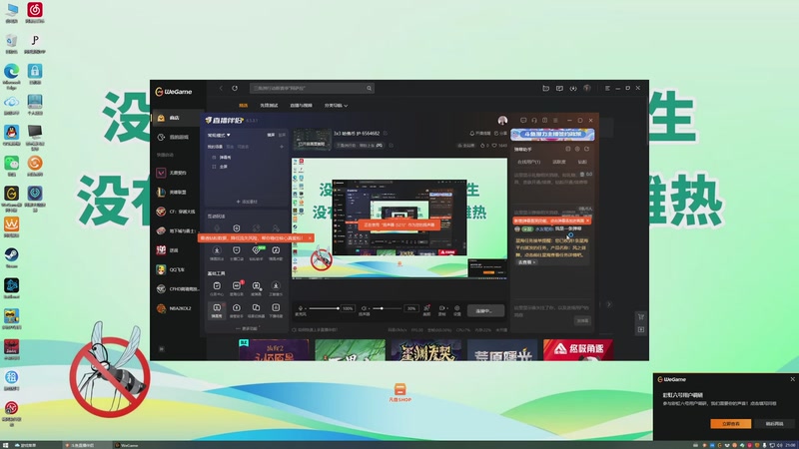Switch to middle tab in danmu helper
The height and width of the screenshot is (449, 799).
click(559, 162)
